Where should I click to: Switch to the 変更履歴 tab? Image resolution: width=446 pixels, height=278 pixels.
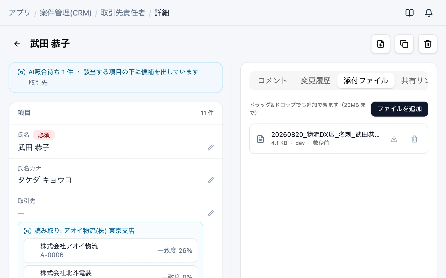pyautogui.click(x=315, y=81)
